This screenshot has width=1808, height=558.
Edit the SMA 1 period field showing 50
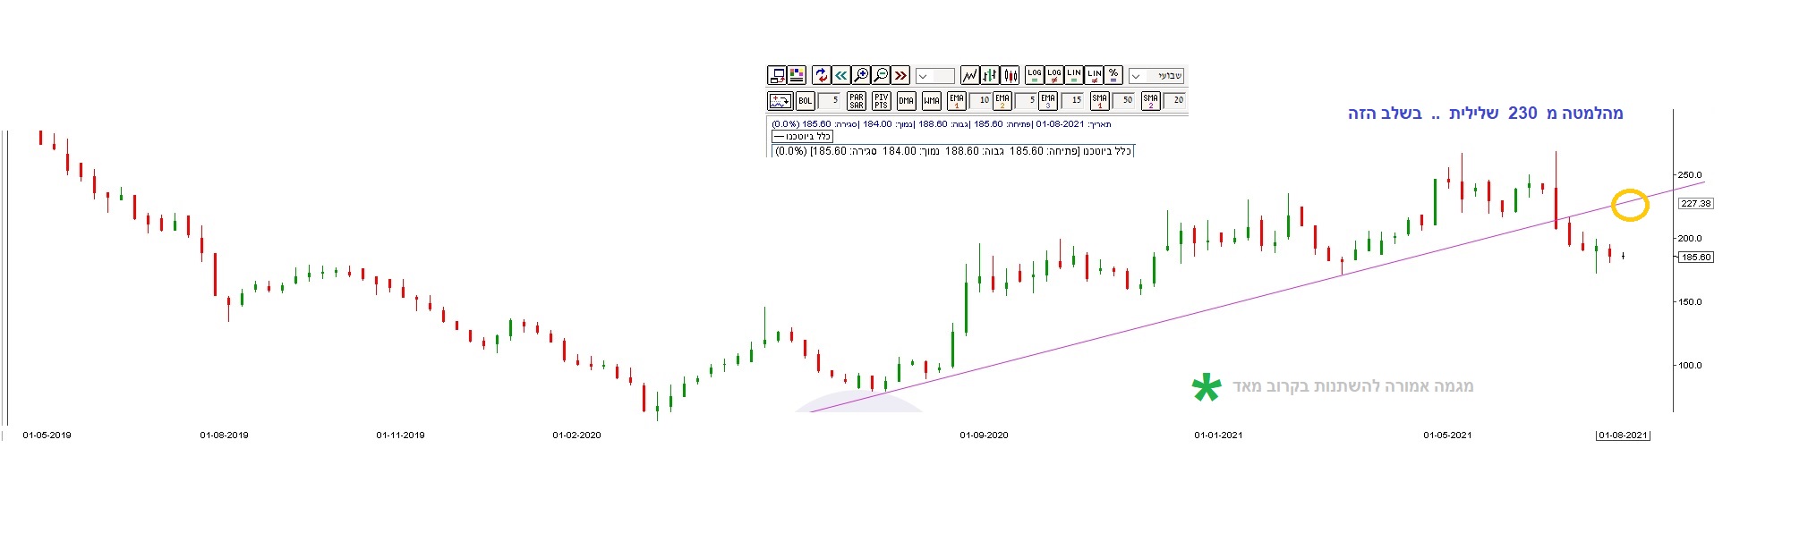[x=1123, y=101]
